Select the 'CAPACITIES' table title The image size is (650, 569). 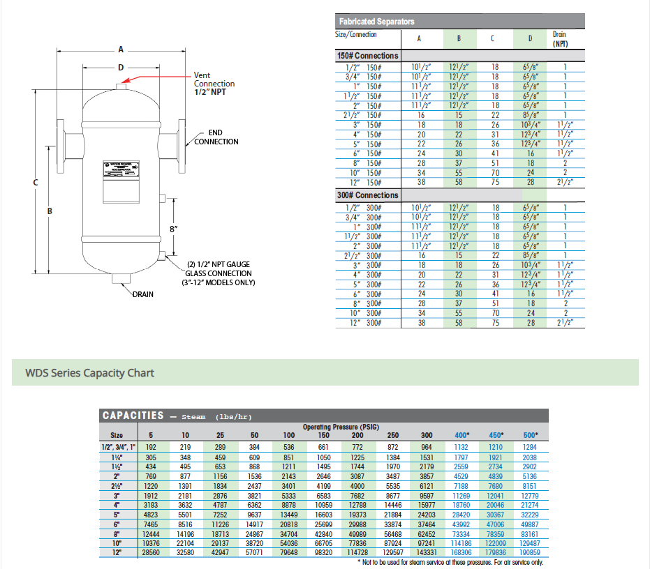click(x=133, y=416)
